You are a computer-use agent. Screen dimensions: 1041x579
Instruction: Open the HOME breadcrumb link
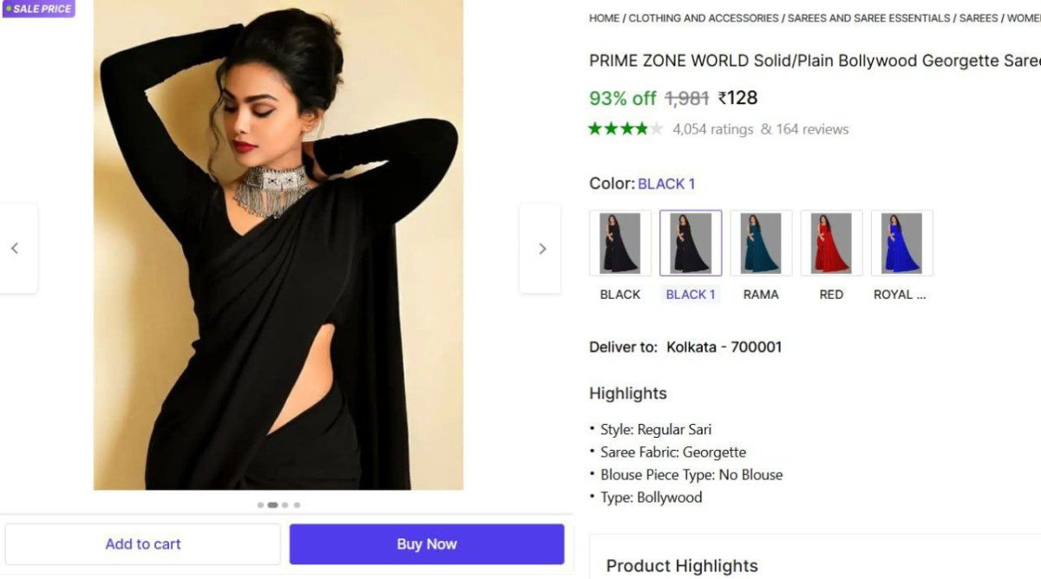604,18
